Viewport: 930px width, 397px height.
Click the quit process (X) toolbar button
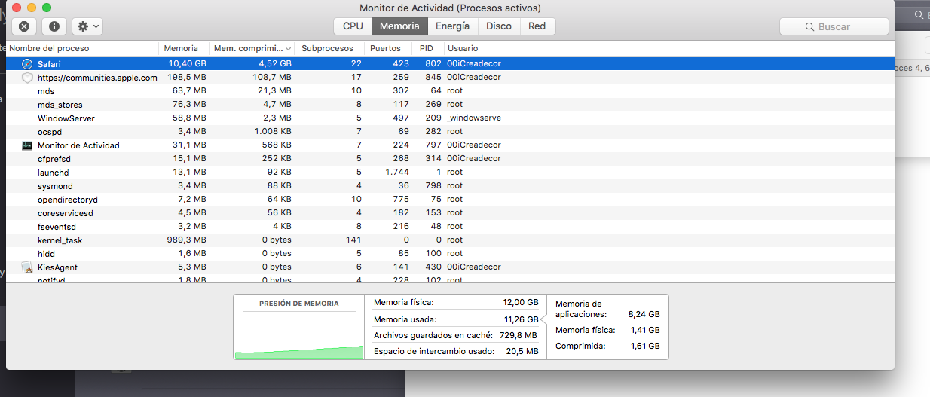[x=24, y=26]
